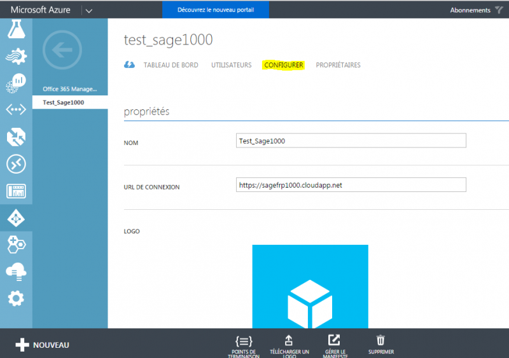Open RemoteApp circular arrows sidebar icon
Viewport: 509px width, 358px height.
tap(17, 164)
